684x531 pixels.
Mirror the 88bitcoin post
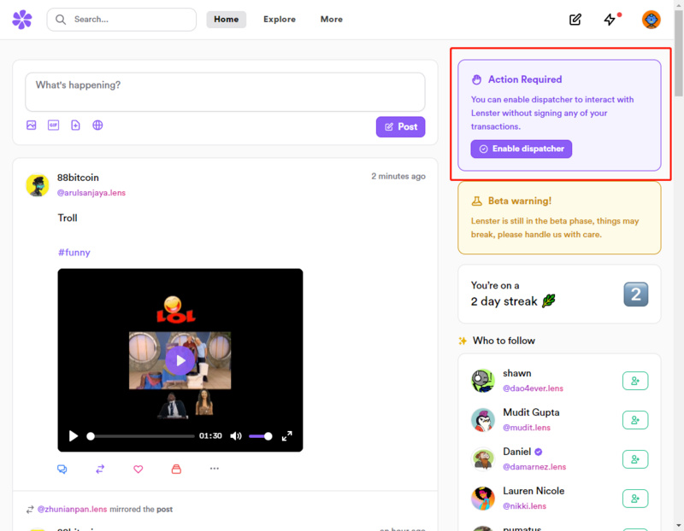click(100, 469)
